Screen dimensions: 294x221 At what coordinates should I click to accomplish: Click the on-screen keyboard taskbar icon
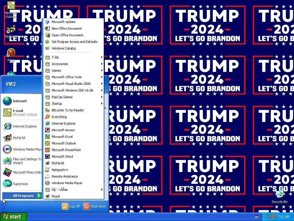257,217
